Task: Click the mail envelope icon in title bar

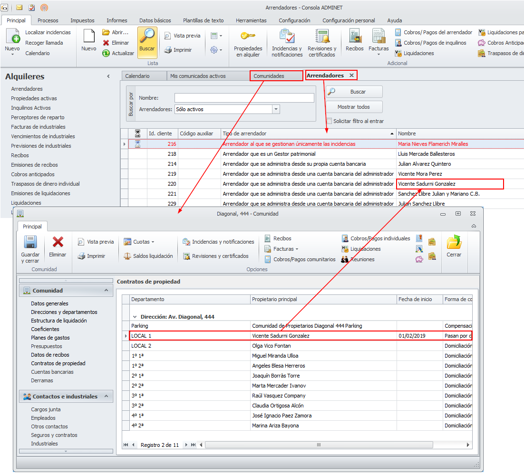Action: pos(19,7)
